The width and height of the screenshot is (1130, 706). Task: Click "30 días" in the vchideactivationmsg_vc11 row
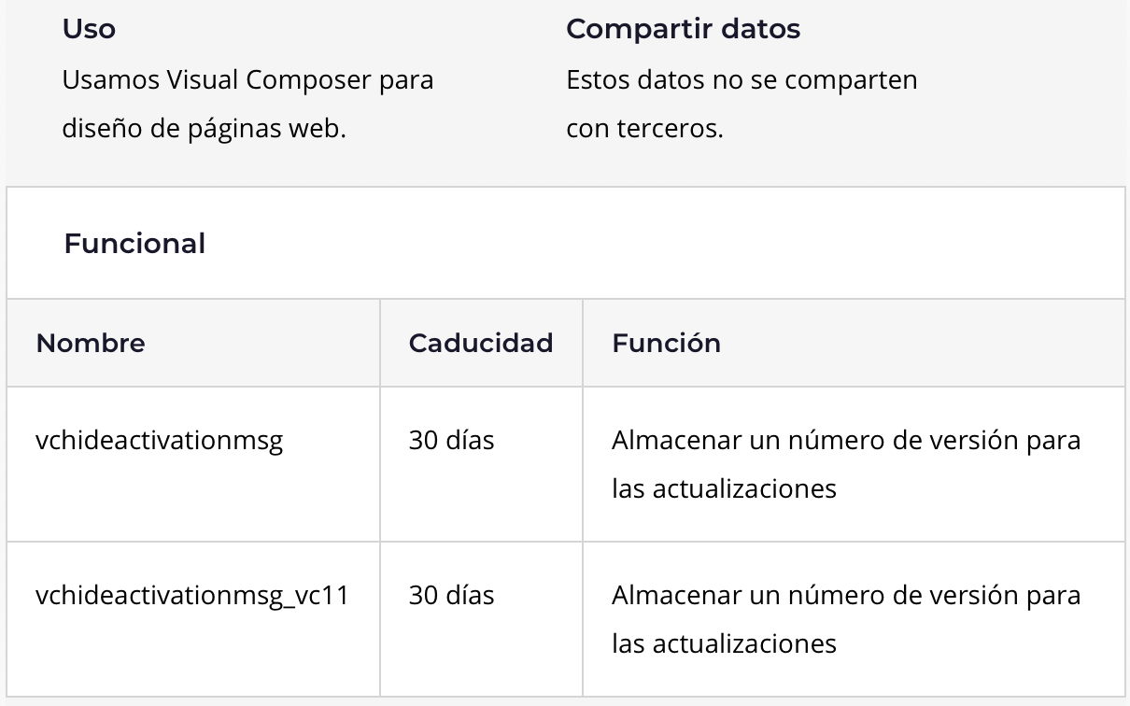pos(451,595)
